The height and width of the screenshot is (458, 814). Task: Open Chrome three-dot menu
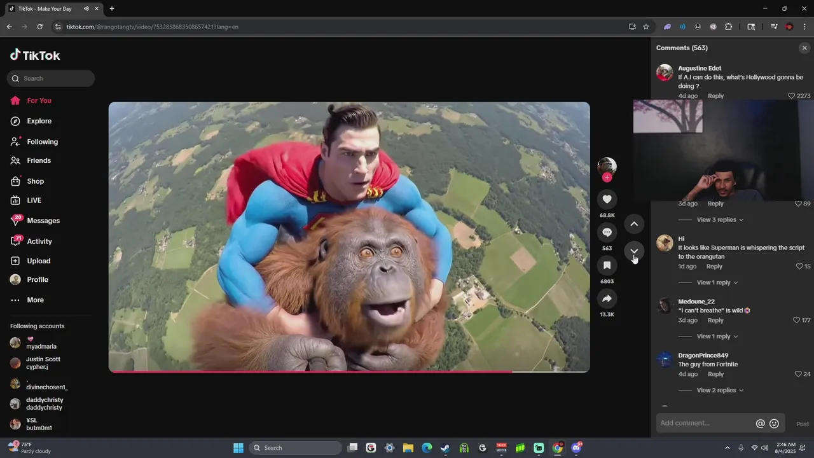click(804, 27)
